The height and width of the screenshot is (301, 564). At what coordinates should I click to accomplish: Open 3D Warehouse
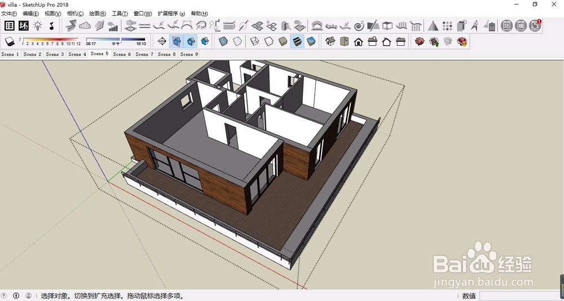(x=420, y=41)
